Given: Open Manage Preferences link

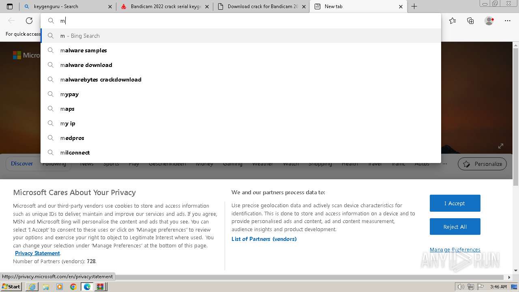Looking at the screenshot, I should 455,249.
